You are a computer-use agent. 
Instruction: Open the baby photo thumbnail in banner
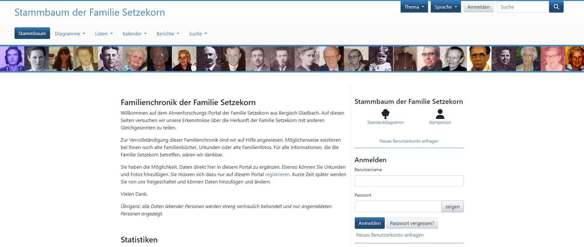coord(381,59)
